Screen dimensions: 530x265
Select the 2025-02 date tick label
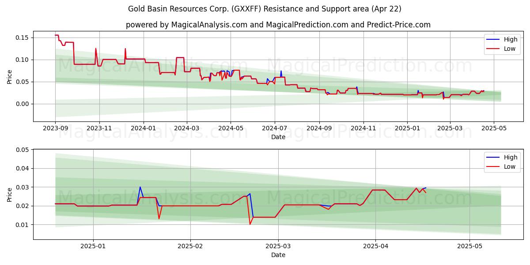click(x=190, y=246)
